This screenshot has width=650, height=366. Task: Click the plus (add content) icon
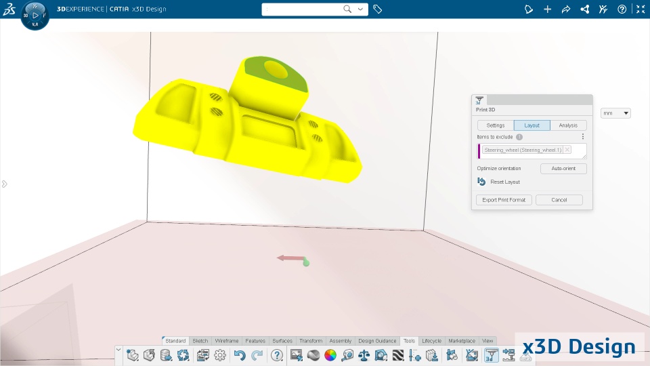547,9
